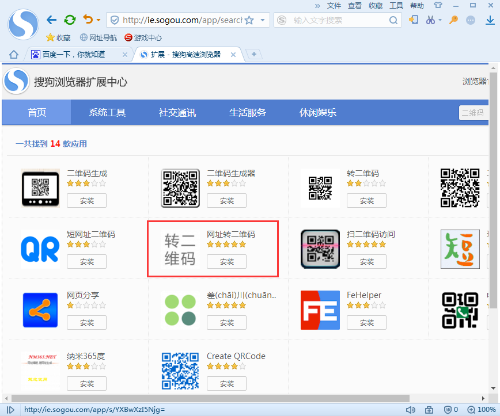Install the FeHelper extension
500x416 pixels.
pos(367,323)
